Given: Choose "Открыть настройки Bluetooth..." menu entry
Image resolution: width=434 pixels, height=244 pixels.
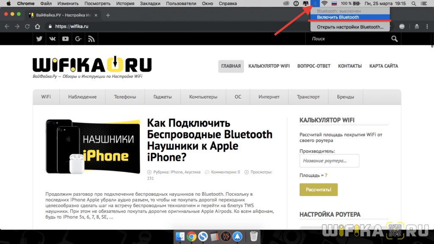Looking at the screenshot, I should click(350, 27).
